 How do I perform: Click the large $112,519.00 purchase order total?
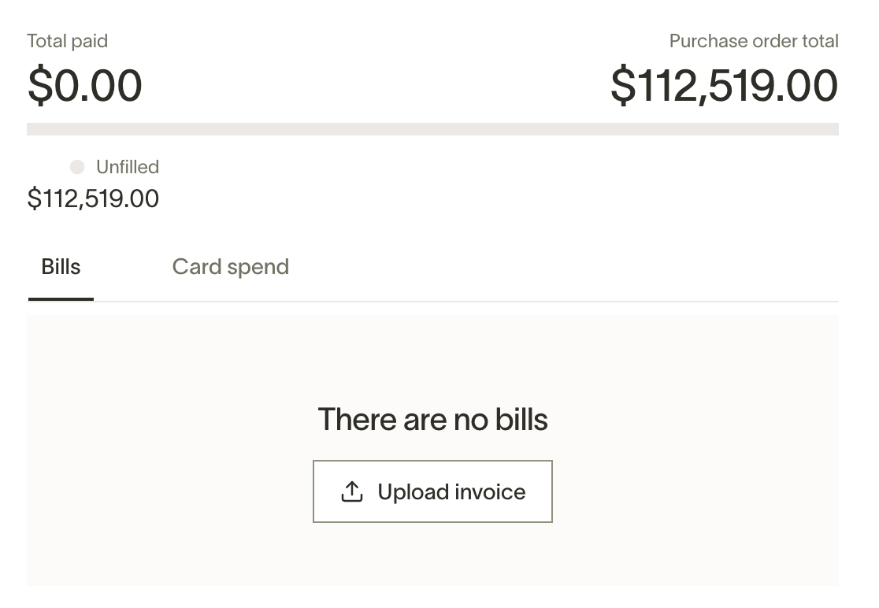[725, 85]
